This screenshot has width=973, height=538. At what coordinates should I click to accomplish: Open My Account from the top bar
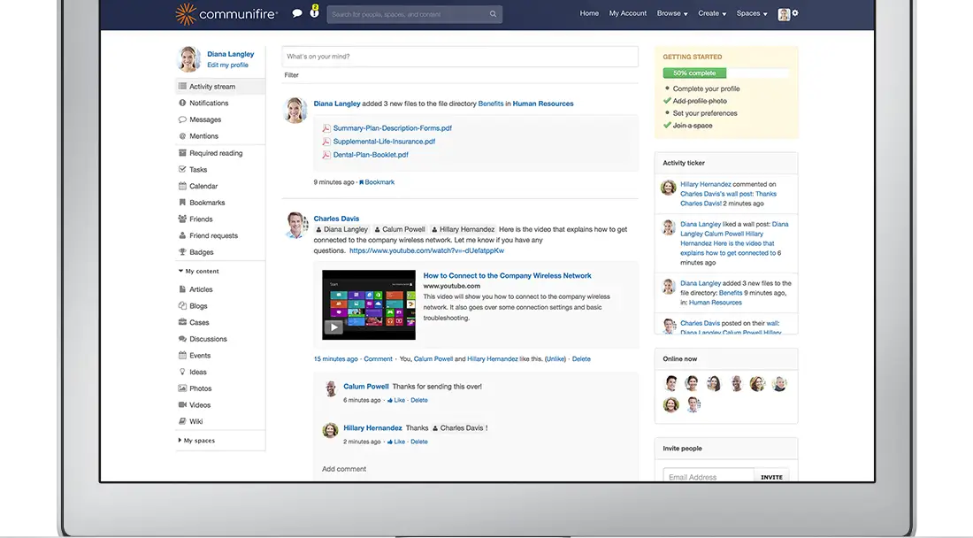(x=627, y=13)
